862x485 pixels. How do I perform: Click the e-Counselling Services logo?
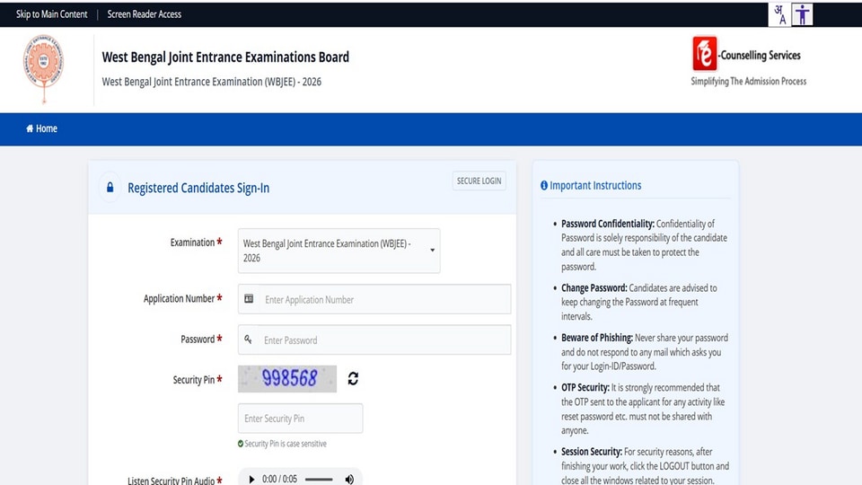point(746,54)
